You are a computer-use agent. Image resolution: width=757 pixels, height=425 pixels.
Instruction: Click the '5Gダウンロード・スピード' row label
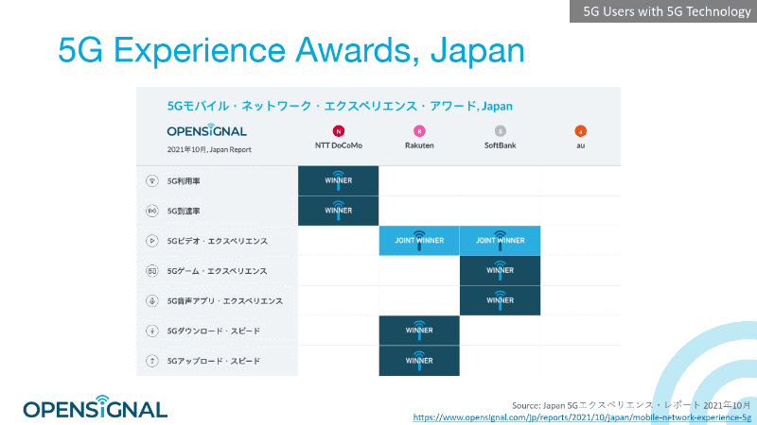[x=214, y=331]
